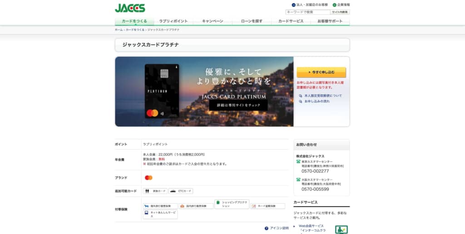Screen dimensions: 465x234
Task: Click the 国内旅行傷害保険 insurance icon
Action: (196, 206)
